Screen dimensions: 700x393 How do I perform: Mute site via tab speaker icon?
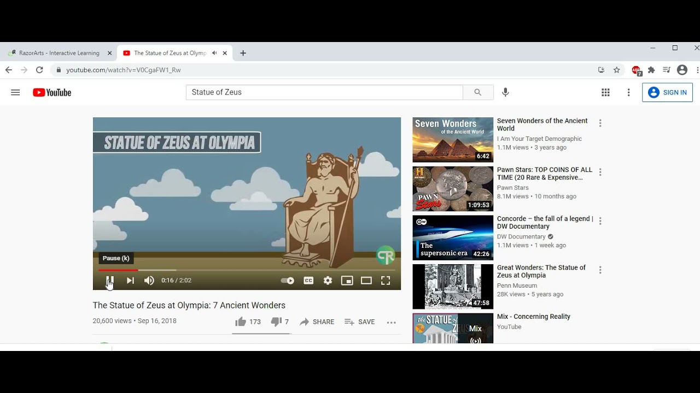(x=214, y=53)
